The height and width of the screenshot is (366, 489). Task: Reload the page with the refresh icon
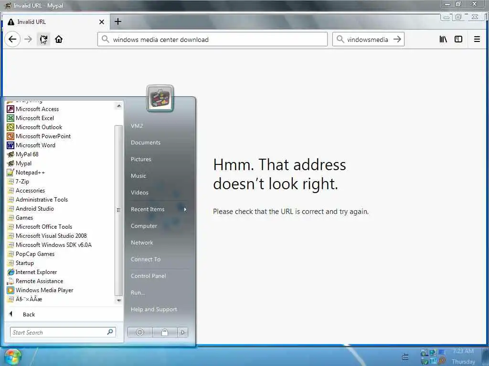tap(43, 39)
